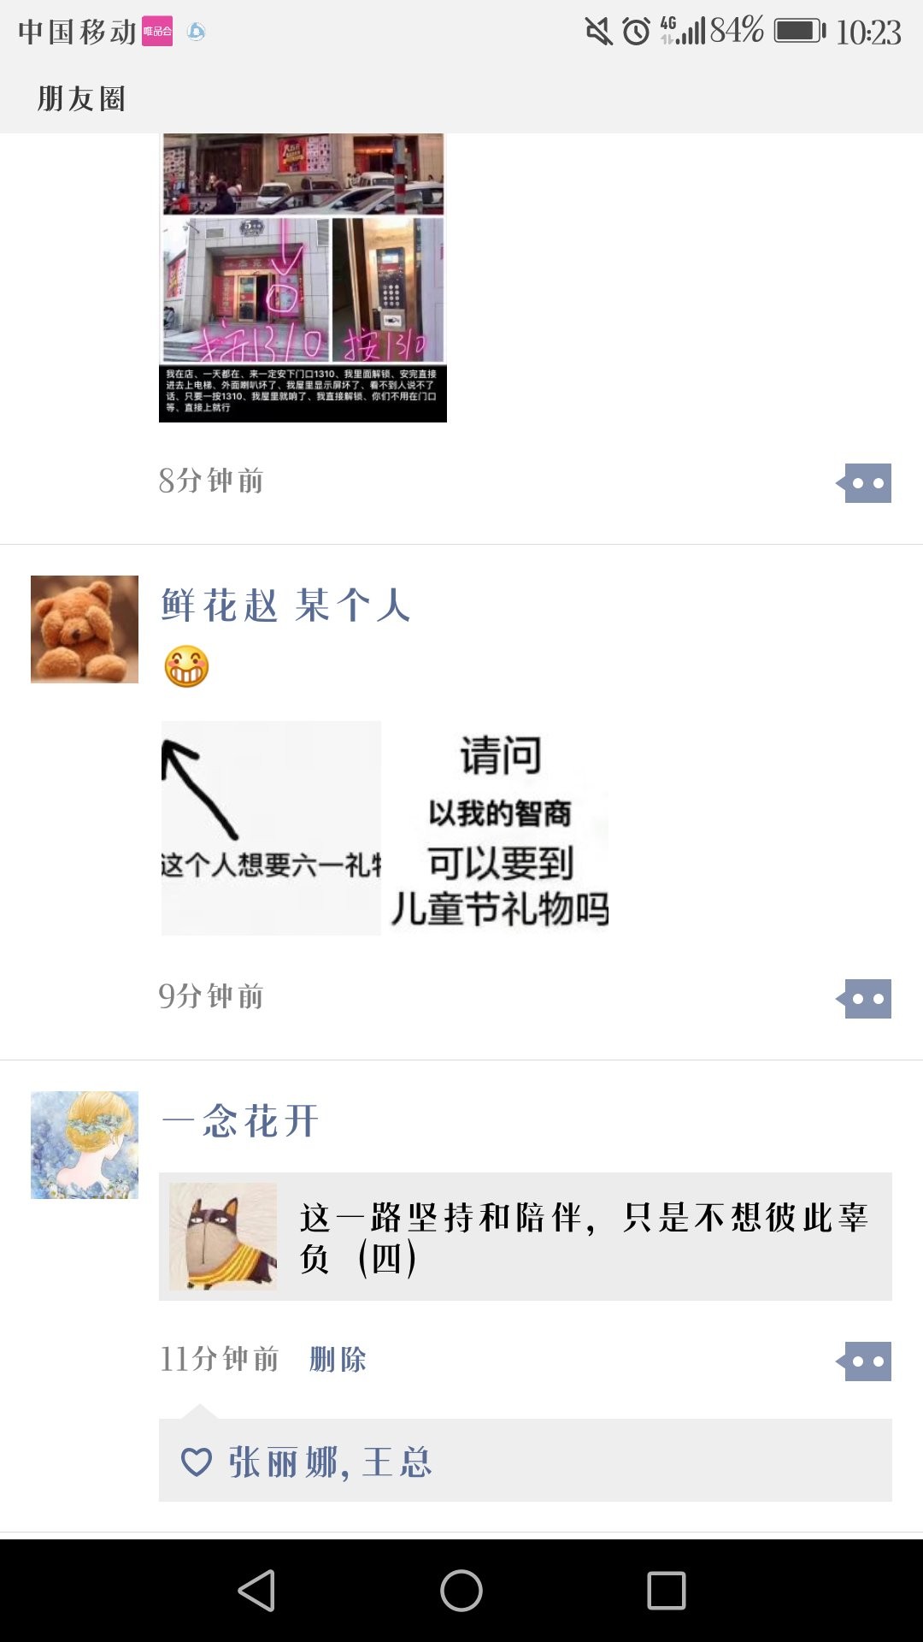Open shared article 这一路坚持和陪伴
The image size is (923, 1642).
(x=526, y=1237)
